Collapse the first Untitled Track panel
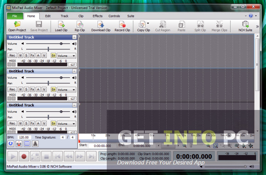 [74, 37]
